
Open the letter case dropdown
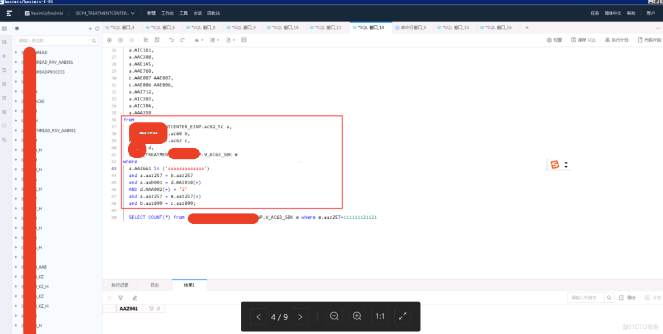(x=199, y=40)
